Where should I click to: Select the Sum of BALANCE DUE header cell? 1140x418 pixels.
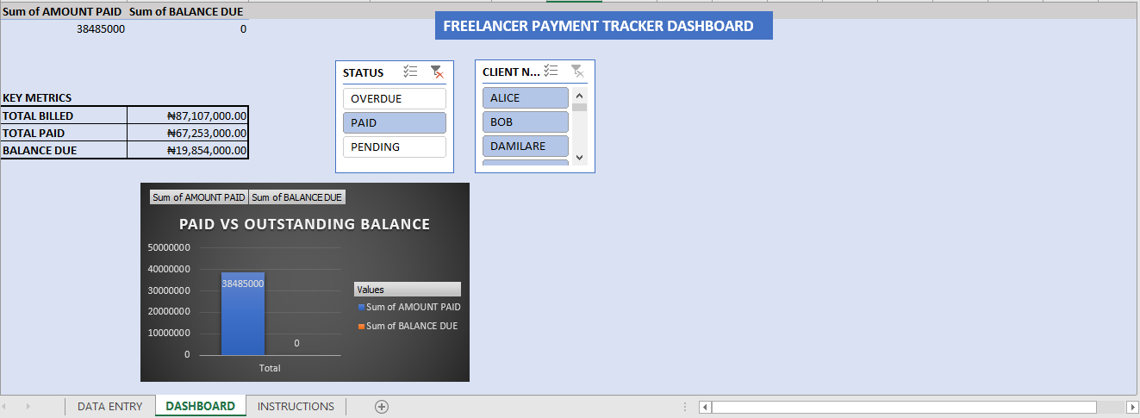point(188,12)
